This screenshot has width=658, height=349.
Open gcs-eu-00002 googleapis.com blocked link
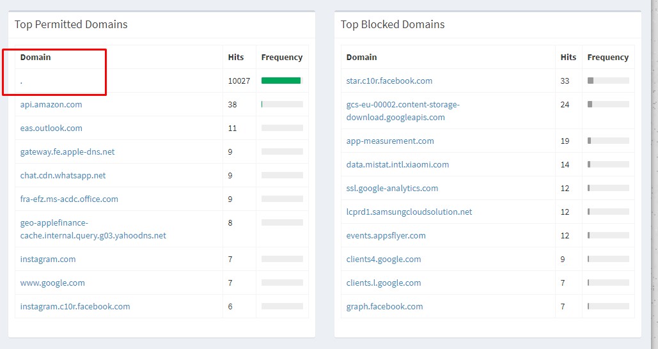point(403,111)
